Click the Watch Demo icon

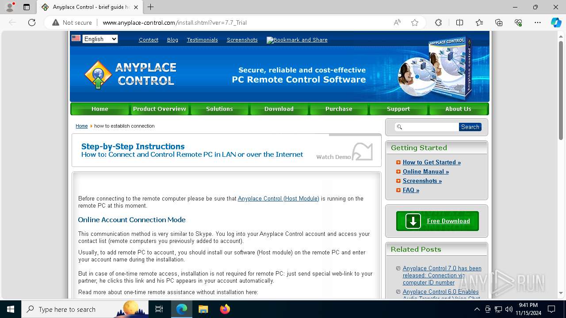pyautogui.click(x=362, y=151)
